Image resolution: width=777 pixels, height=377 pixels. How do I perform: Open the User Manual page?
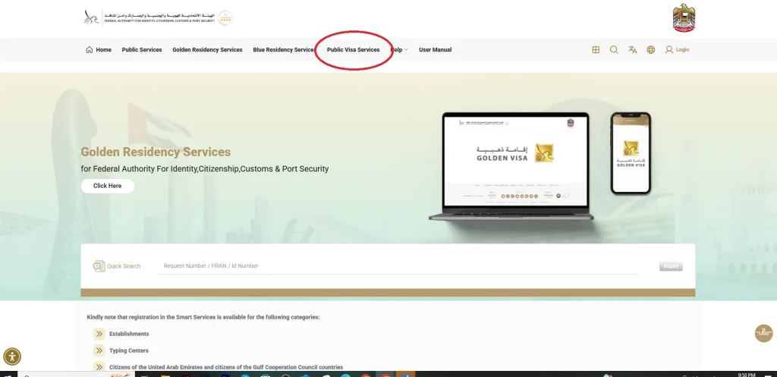point(435,49)
